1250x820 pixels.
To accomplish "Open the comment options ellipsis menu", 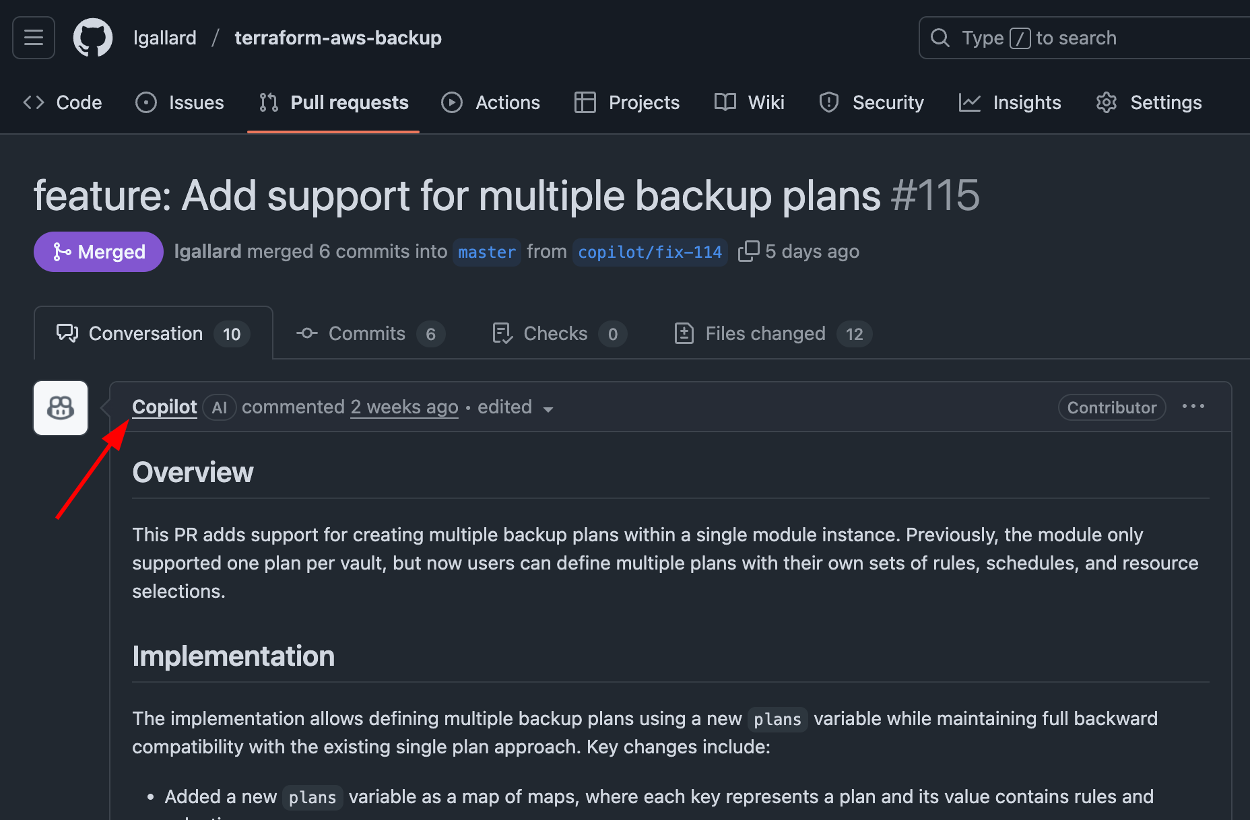I will click(x=1193, y=407).
